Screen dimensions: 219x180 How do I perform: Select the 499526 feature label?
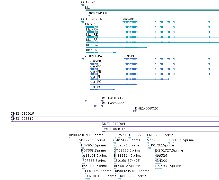point(161,156)
